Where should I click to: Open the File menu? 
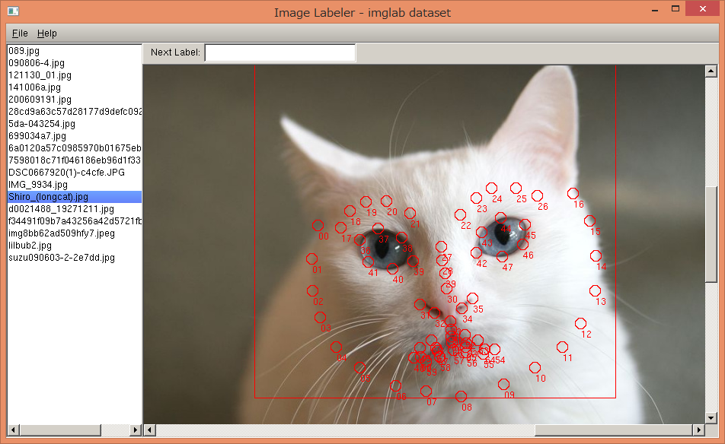click(19, 33)
